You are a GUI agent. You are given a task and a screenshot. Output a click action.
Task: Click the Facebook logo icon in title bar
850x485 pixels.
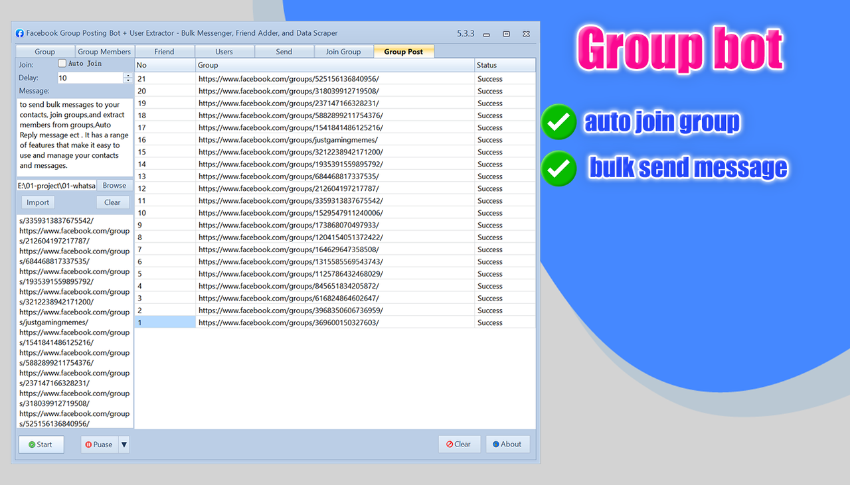(x=20, y=33)
